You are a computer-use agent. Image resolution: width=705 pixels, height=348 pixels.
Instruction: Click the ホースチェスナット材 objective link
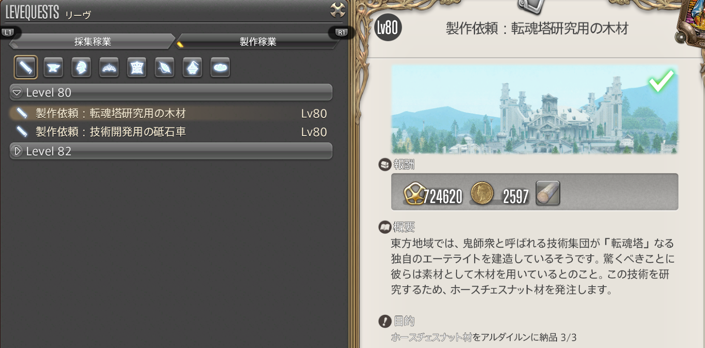tap(431, 337)
